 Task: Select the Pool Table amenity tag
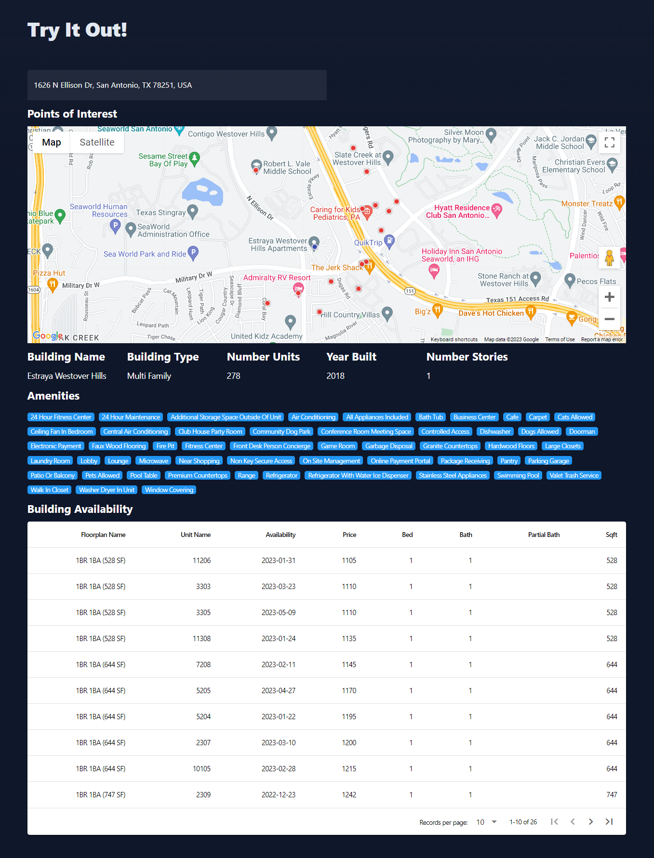coord(144,475)
